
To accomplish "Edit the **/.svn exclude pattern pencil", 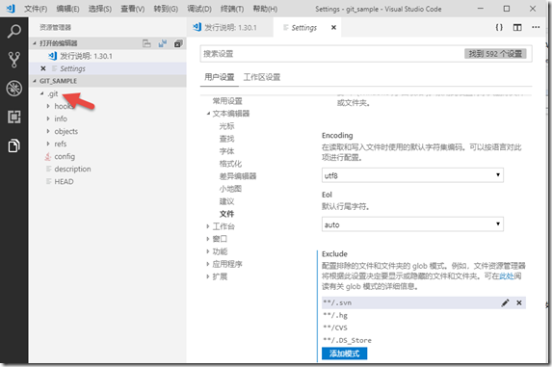I will [x=505, y=302].
